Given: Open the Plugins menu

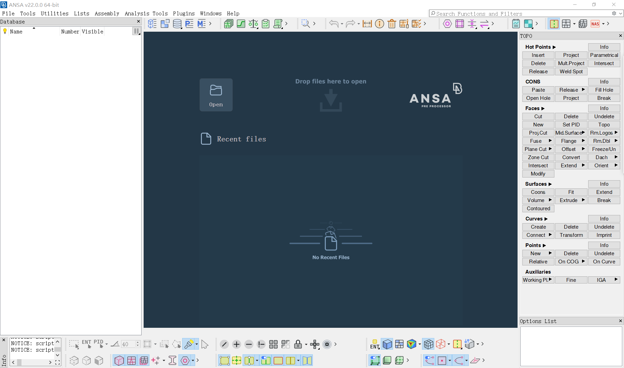Looking at the screenshot, I should [x=184, y=14].
